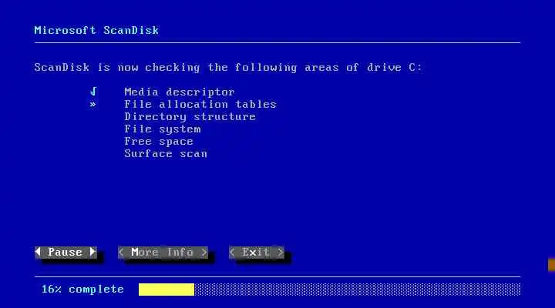Select the Directory structure entry

click(190, 117)
